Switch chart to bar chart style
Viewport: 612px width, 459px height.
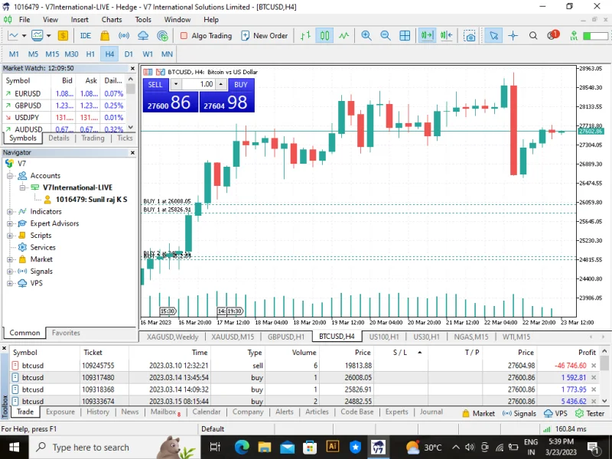[305, 35]
